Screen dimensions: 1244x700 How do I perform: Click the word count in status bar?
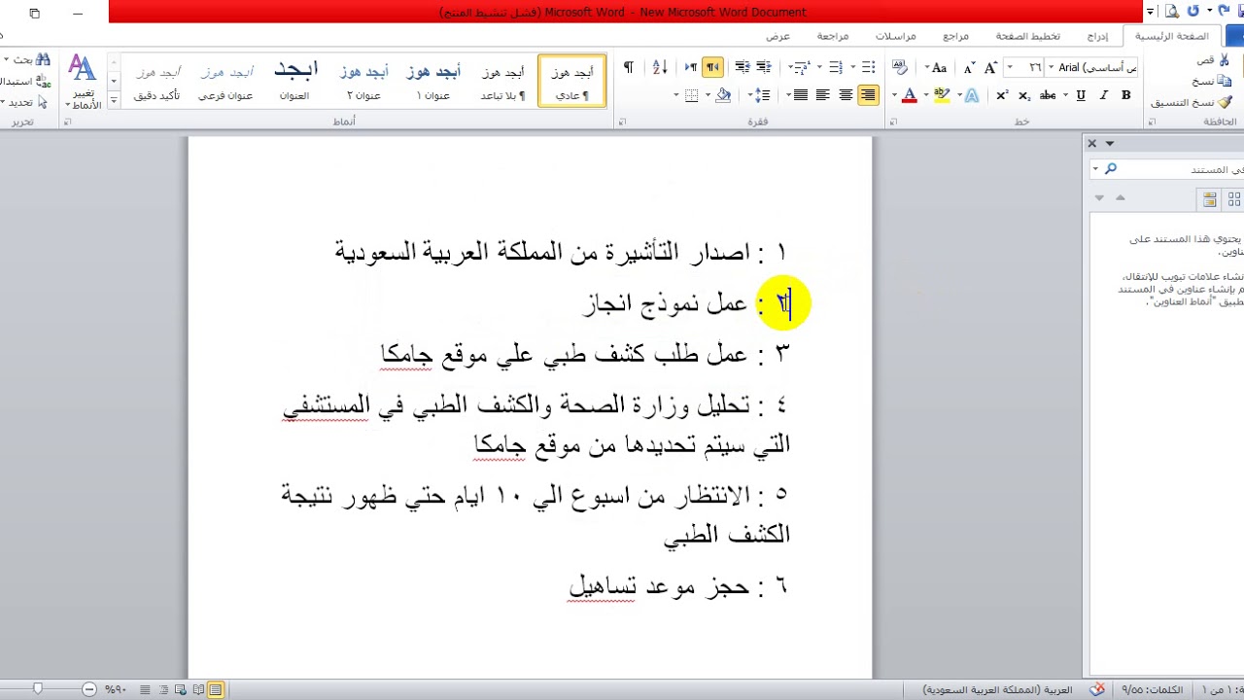(x=1153, y=690)
